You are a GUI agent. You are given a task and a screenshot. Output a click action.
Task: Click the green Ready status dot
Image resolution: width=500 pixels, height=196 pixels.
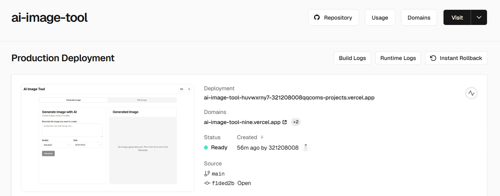point(206,147)
